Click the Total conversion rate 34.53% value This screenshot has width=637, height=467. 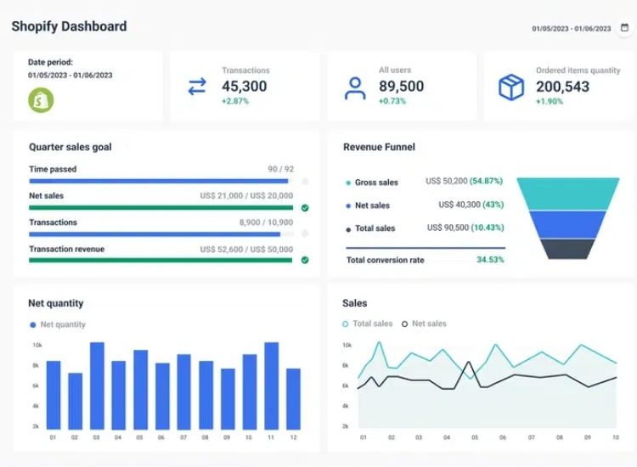click(490, 260)
